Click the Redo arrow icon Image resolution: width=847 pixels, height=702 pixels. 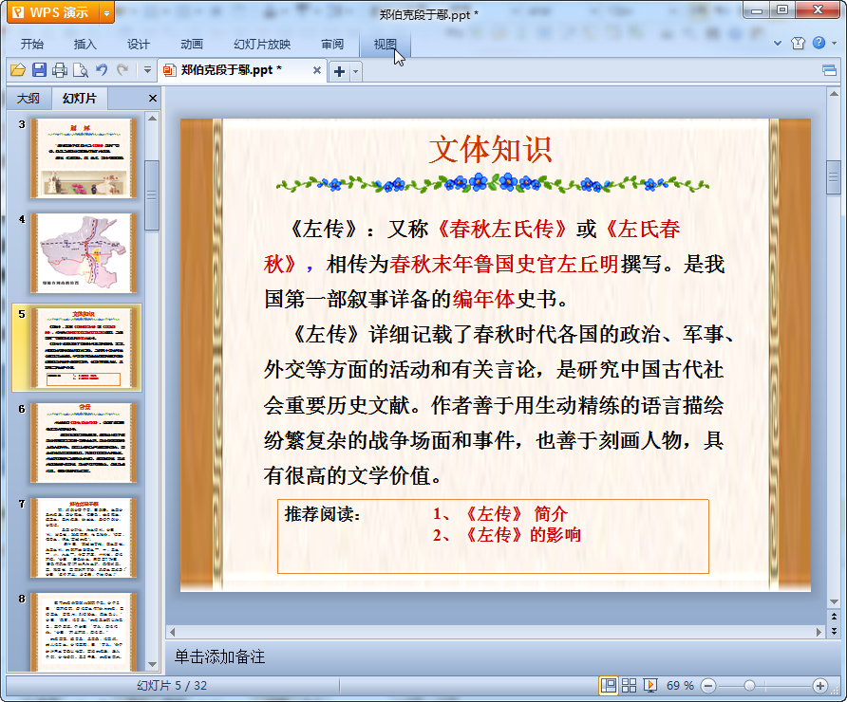click(x=122, y=69)
